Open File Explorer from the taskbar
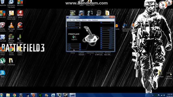This screenshot has width=173, height=97. (x=8, y=95)
